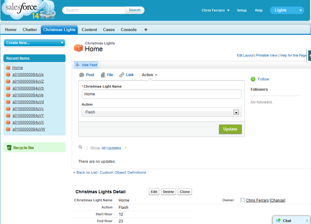Image resolution: width=311 pixels, height=224 pixels.
Task: Open the Lights app menu dropdown
Action: 286,10
